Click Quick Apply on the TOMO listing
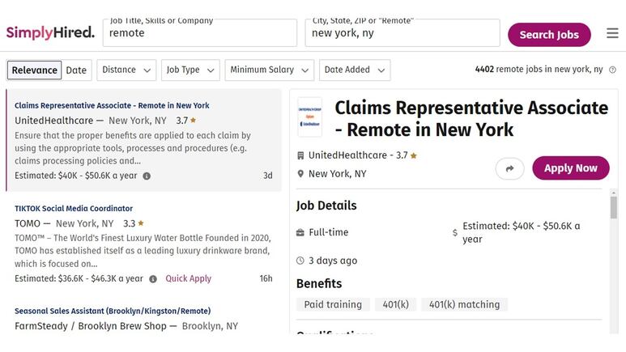Image resolution: width=626 pixels, height=352 pixels. (189, 278)
